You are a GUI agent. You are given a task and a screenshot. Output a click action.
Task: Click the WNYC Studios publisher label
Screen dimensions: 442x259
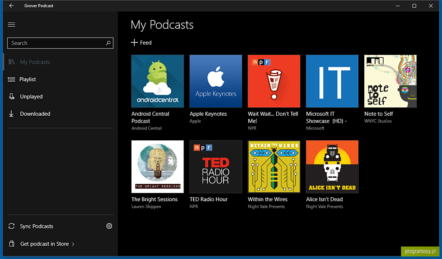click(378, 121)
